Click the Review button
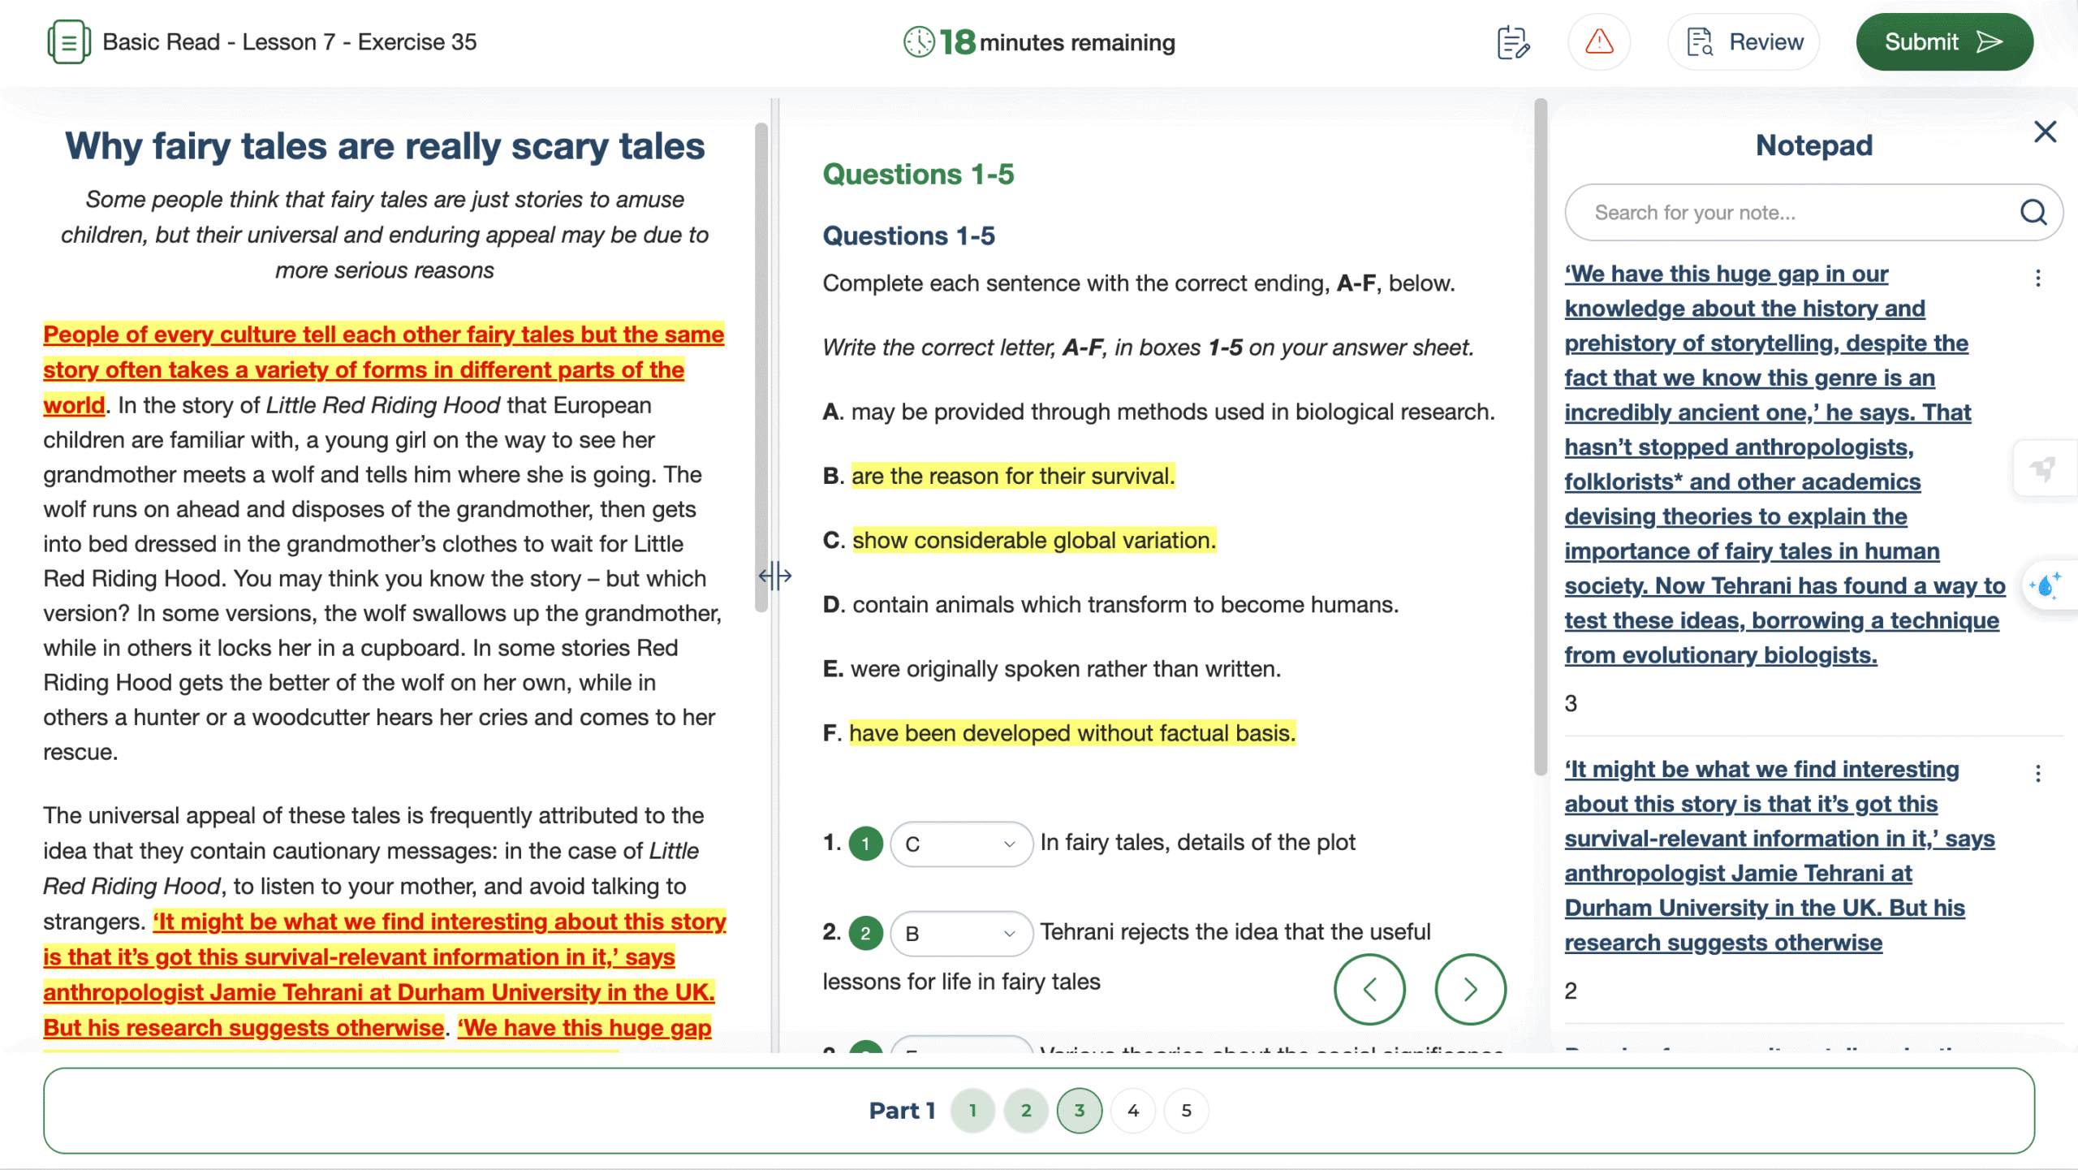This screenshot has width=2078, height=1170. coord(1744,42)
